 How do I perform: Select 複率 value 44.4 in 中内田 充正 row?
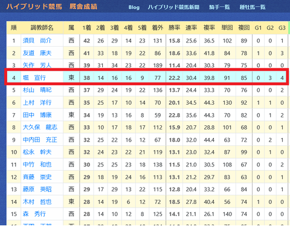(209, 140)
